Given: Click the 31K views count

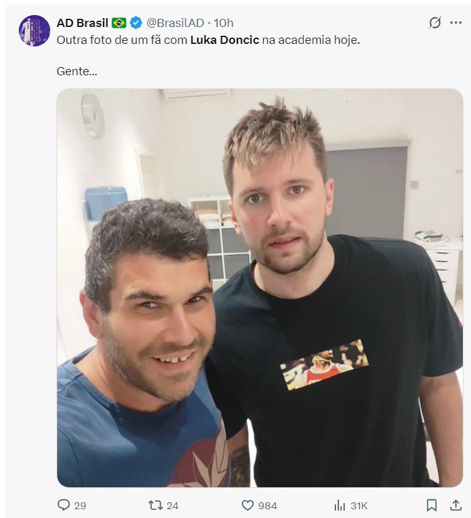Looking at the screenshot, I should [x=359, y=505].
